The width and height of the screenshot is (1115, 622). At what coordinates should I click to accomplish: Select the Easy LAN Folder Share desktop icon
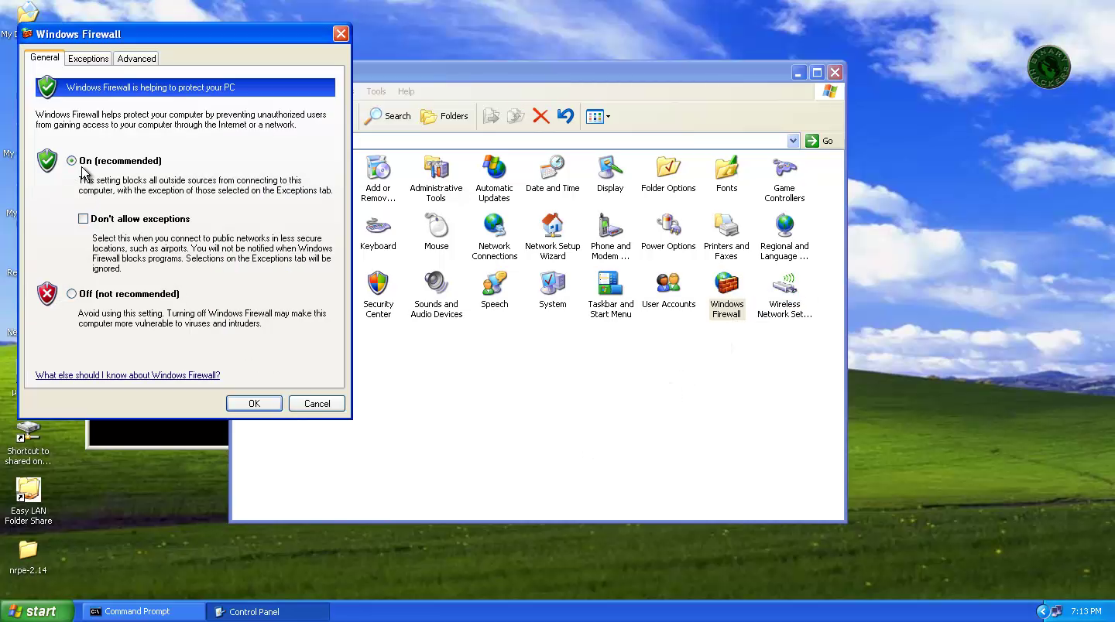click(x=28, y=501)
